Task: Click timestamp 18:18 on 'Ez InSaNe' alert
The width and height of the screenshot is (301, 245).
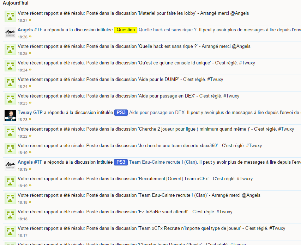Action: (23, 219)
